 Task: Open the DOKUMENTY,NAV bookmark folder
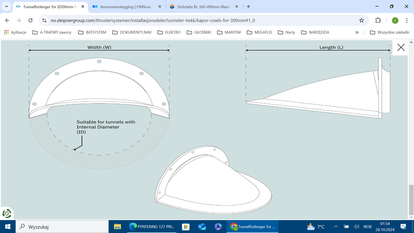coord(132,32)
